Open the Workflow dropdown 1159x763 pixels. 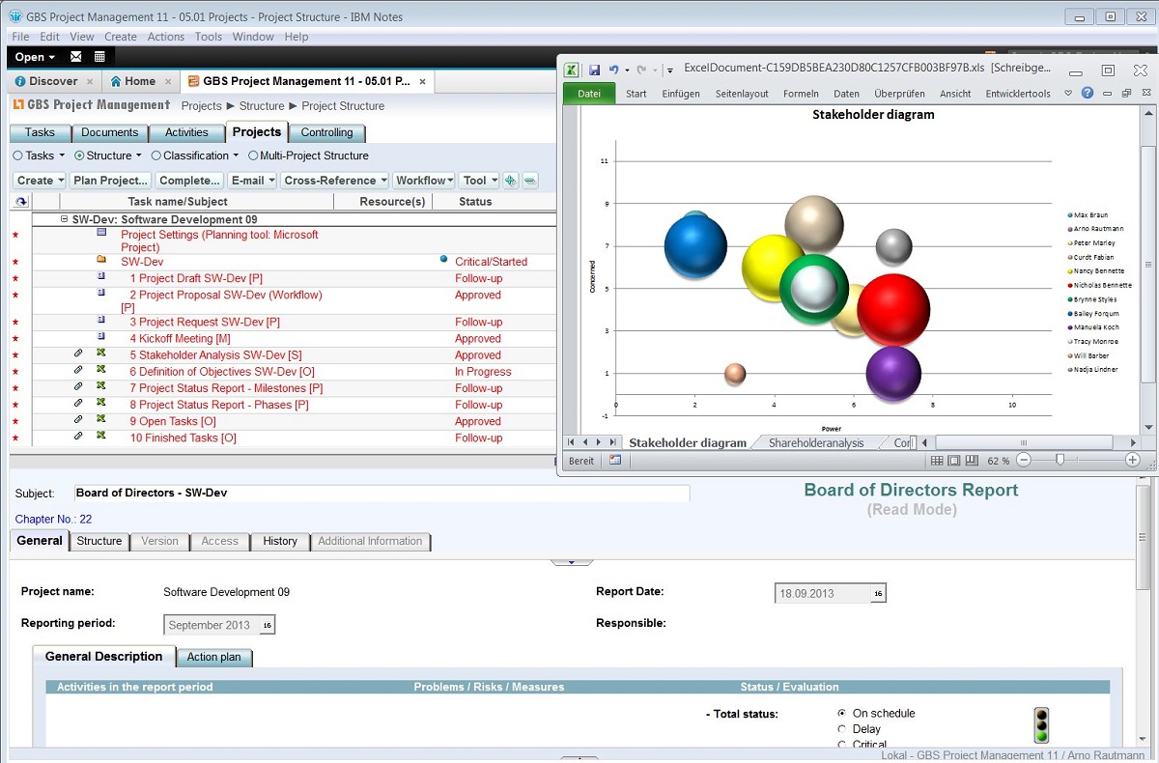point(425,181)
